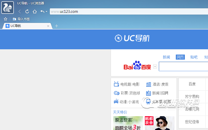Switch Baidu search to 新闻

pyautogui.click(x=166, y=57)
